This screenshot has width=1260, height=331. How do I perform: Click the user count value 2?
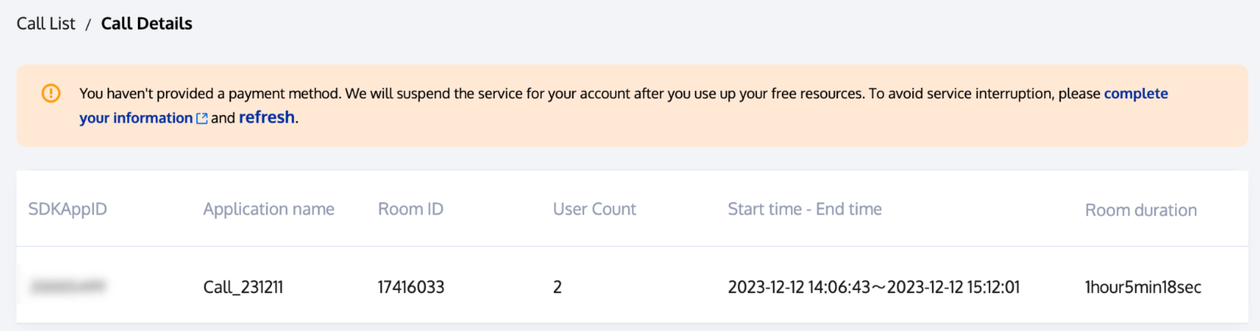(558, 287)
